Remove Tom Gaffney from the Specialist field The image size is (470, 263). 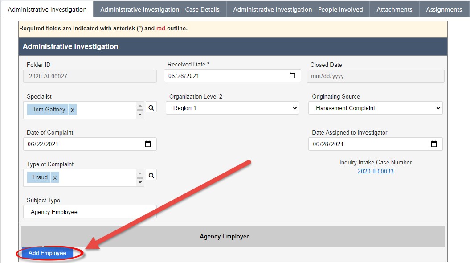[x=73, y=110]
